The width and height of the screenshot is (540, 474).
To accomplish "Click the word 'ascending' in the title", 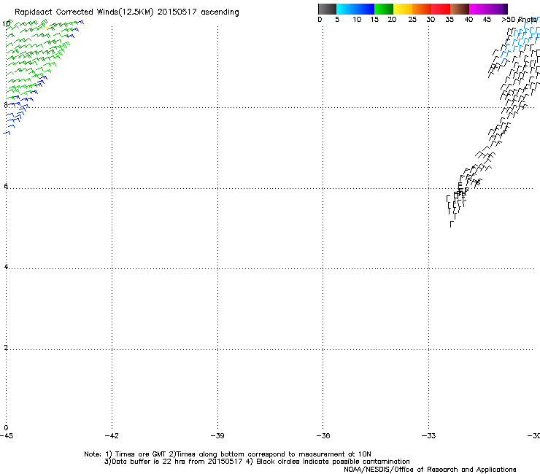I will [220, 12].
